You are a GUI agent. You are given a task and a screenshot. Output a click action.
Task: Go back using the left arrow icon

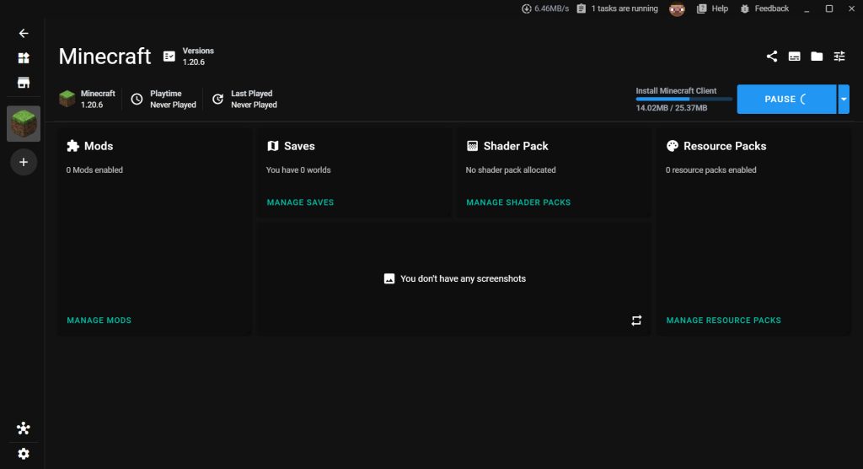pyautogui.click(x=23, y=34)
